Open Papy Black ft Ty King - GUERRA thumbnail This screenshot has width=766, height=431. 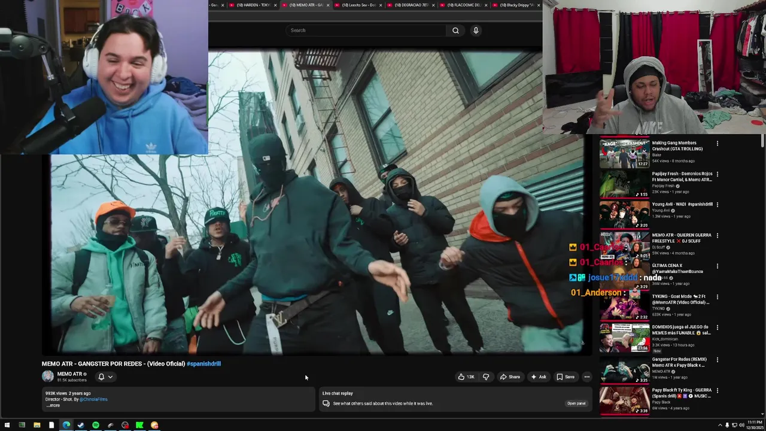624,400
